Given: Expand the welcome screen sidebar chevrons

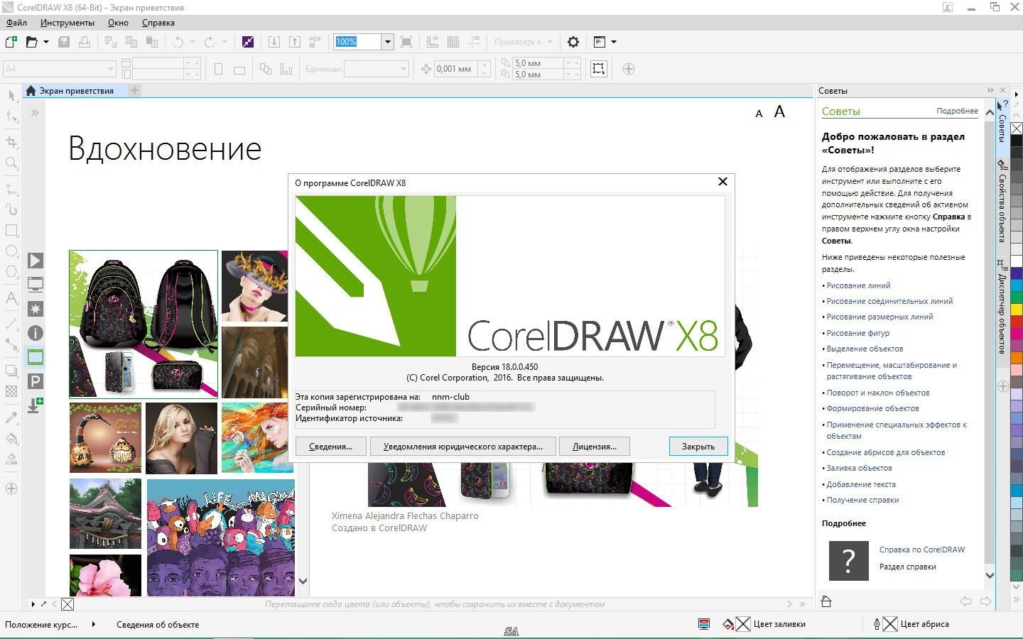Looking at the screenshot, I should point(35,112).
